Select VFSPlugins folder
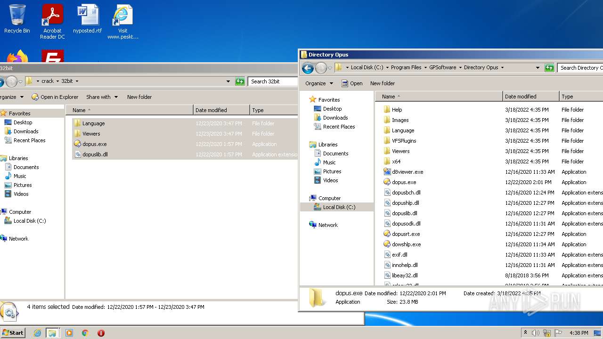This screenshot has height=339, width=603. coord(404,141)
